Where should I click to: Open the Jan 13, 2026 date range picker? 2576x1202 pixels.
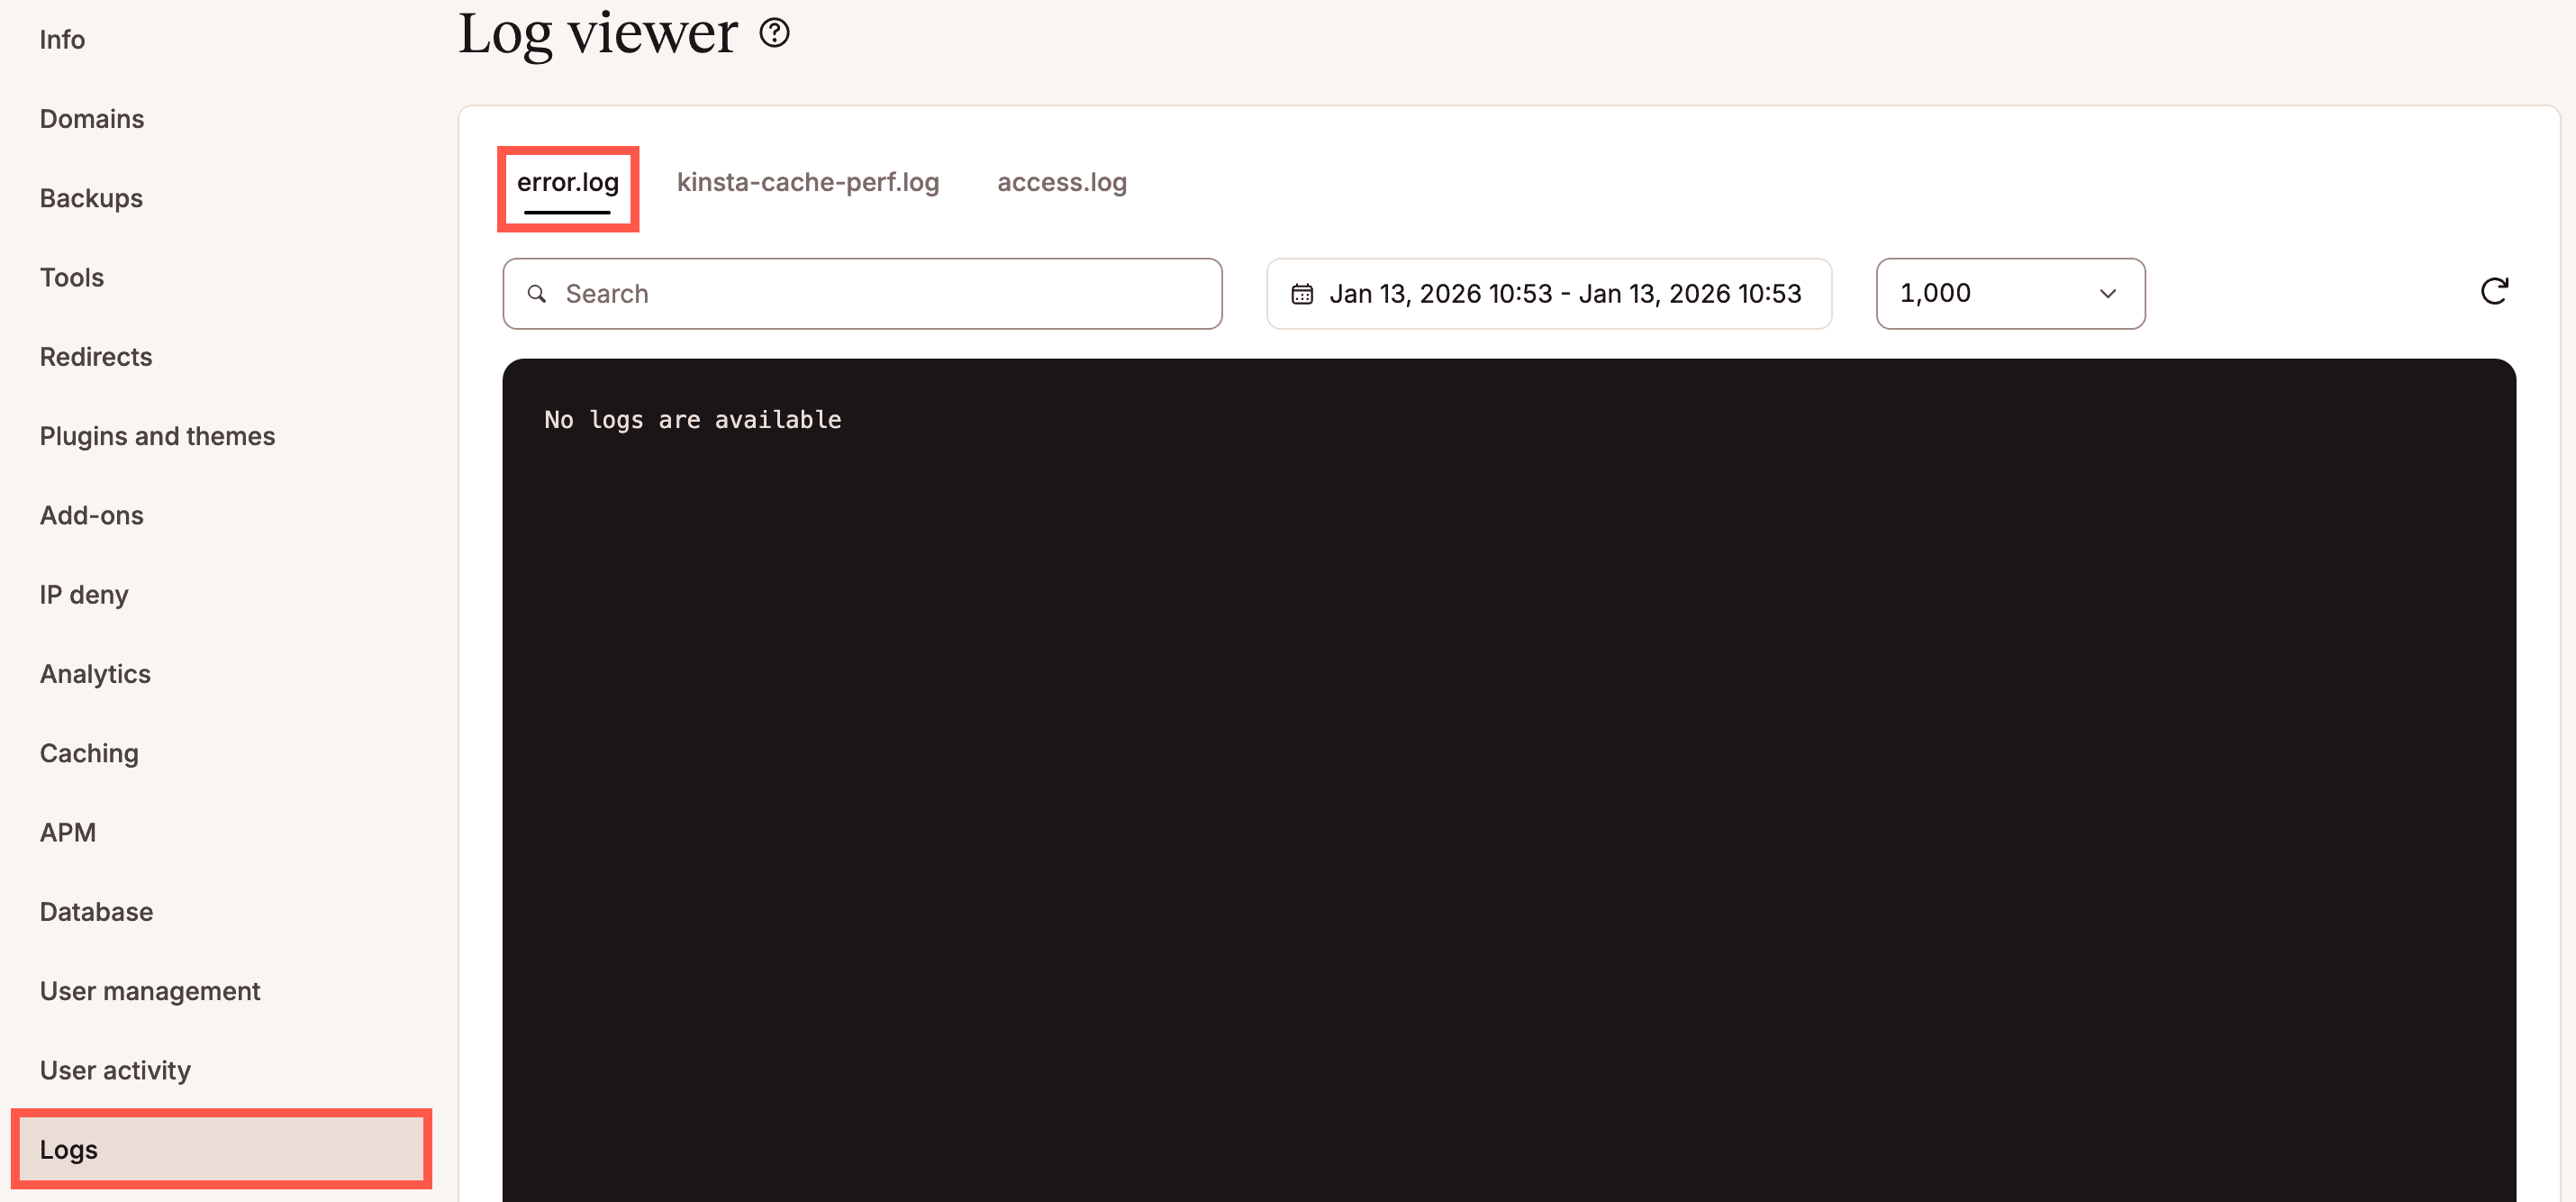[x=1548, y=293]
